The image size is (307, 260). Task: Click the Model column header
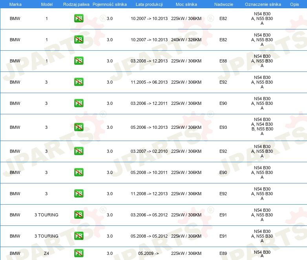[x=47, y=4]
